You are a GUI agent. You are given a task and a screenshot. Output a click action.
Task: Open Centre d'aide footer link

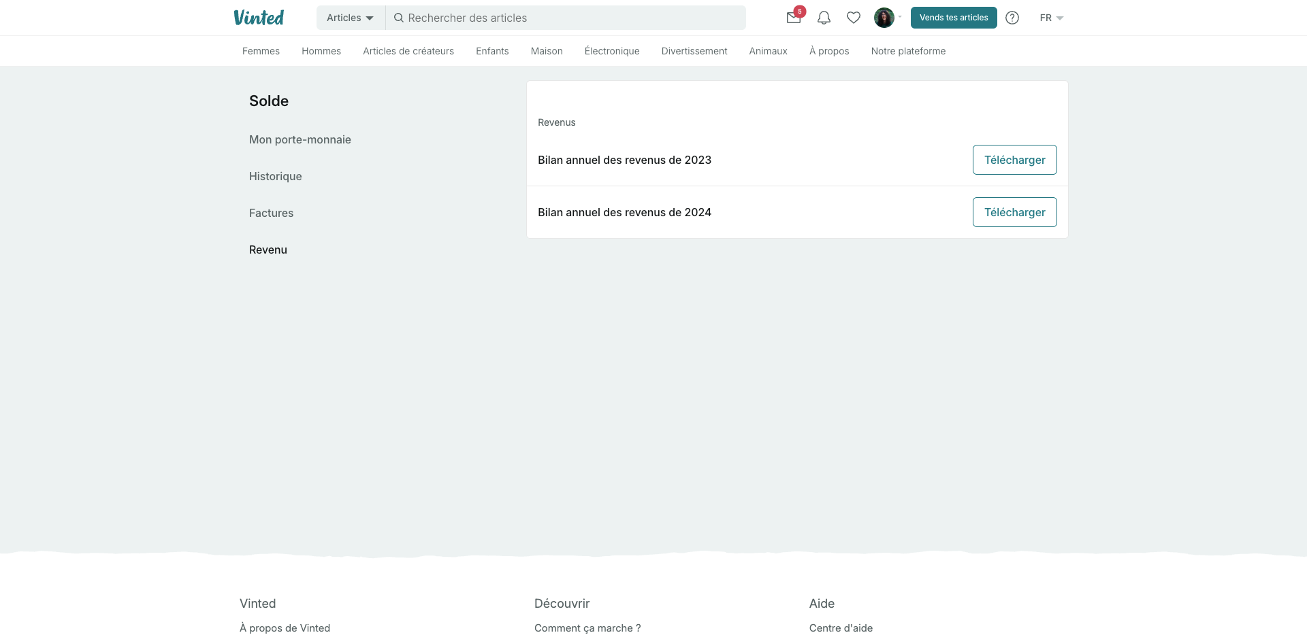(x=841, y=628)
